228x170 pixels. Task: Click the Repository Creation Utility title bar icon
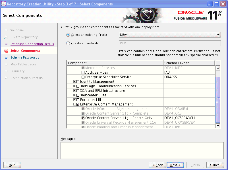click(3, 4)
